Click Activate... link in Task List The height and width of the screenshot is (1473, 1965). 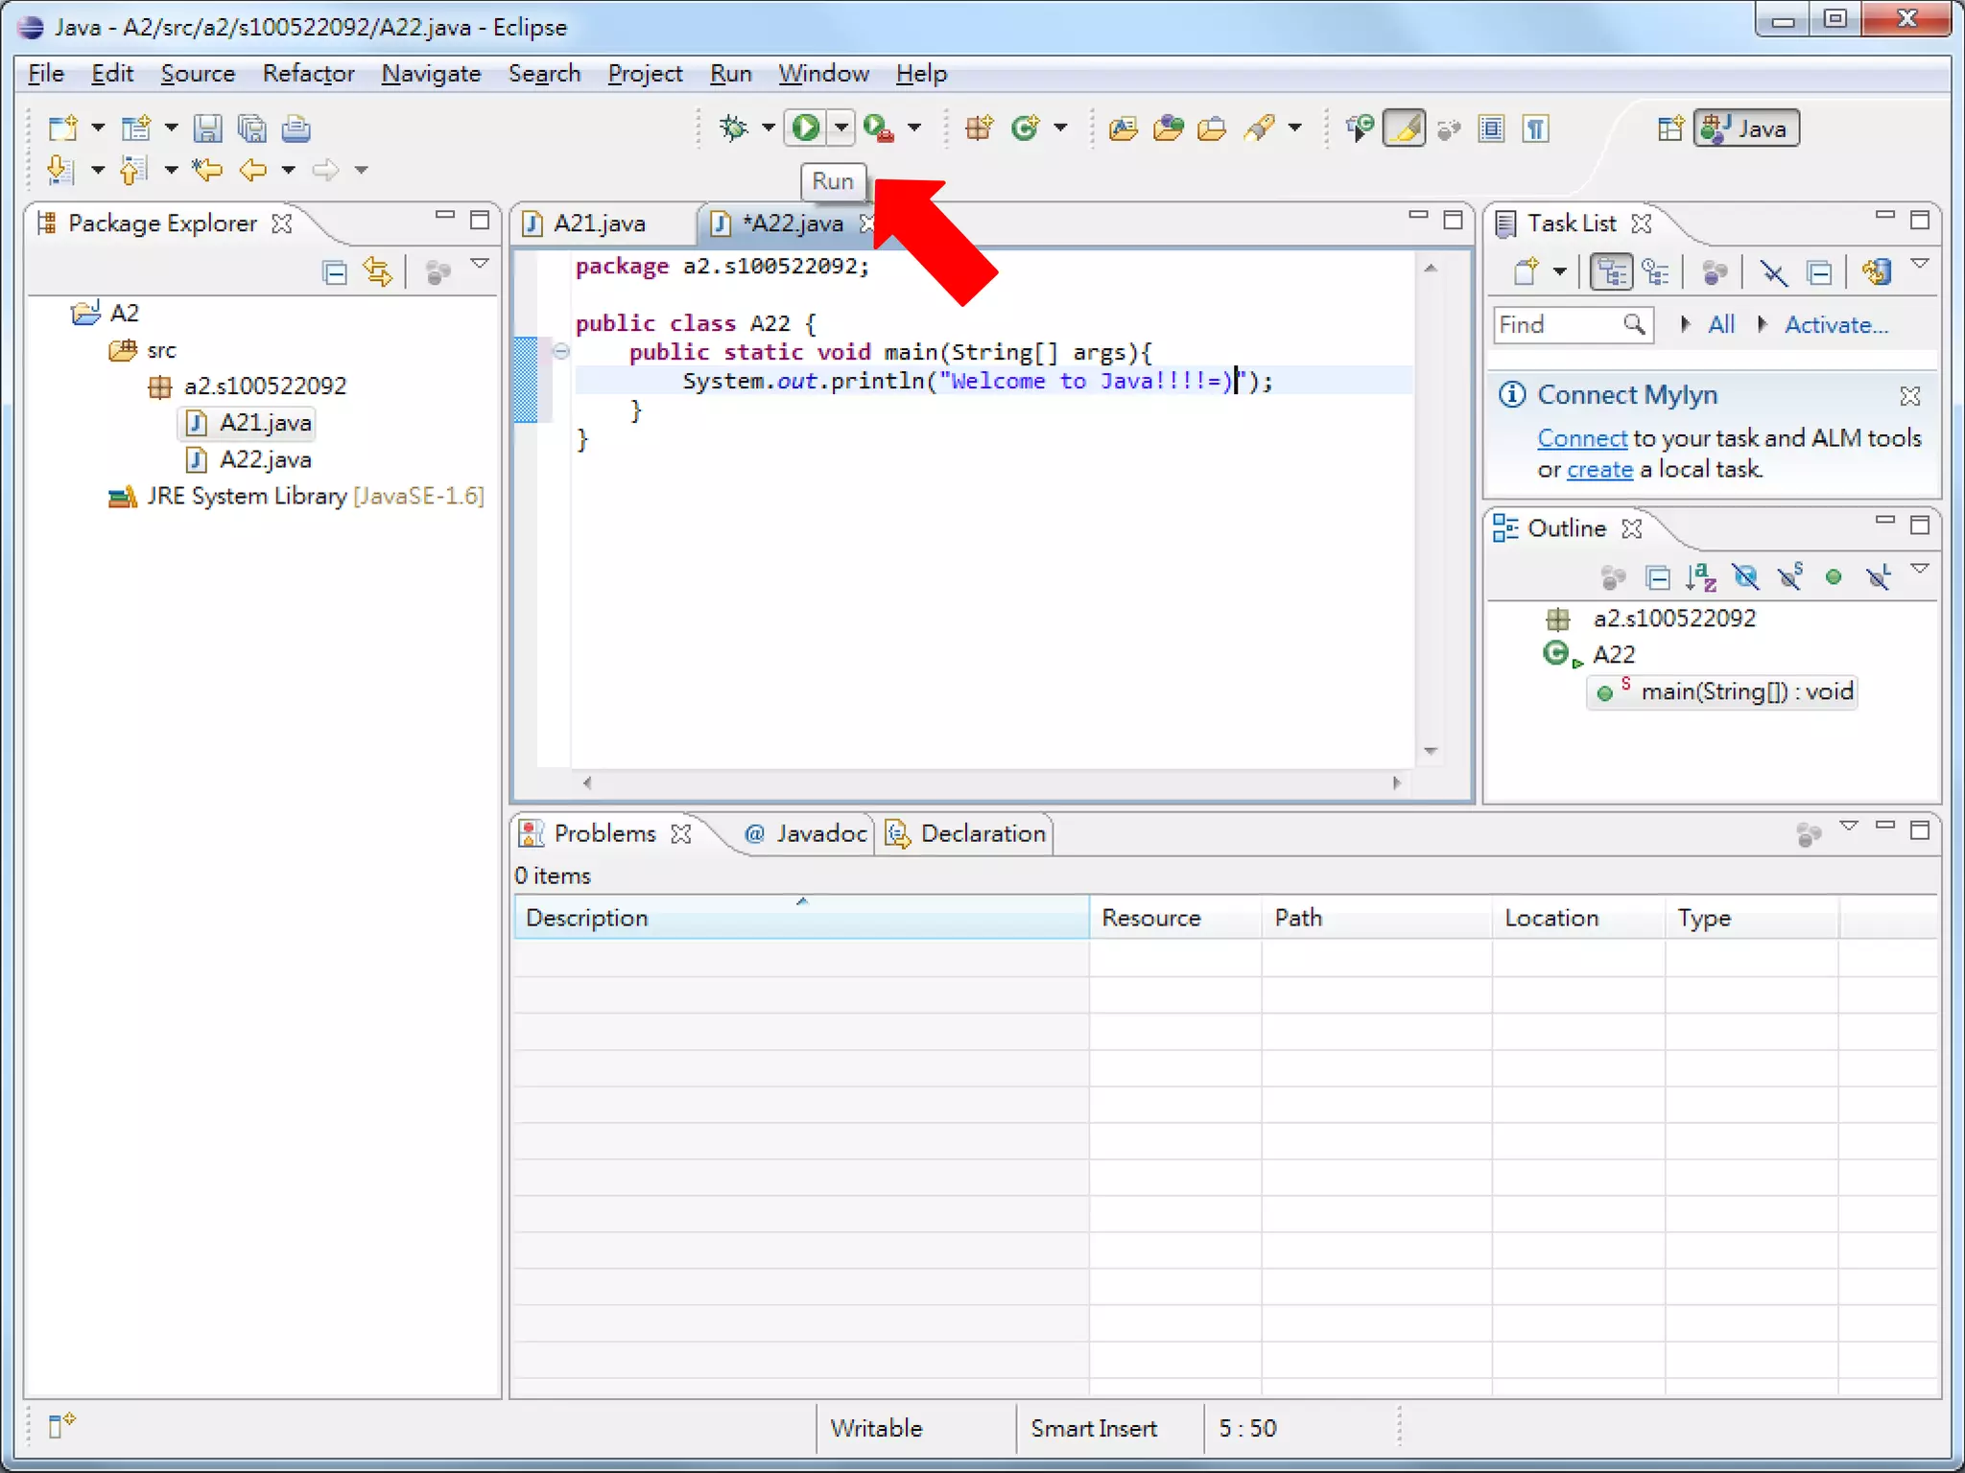point(1835,325)
